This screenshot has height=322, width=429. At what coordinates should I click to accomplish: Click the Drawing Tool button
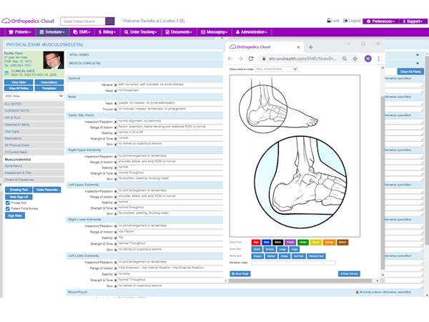[x=19, y=190]
